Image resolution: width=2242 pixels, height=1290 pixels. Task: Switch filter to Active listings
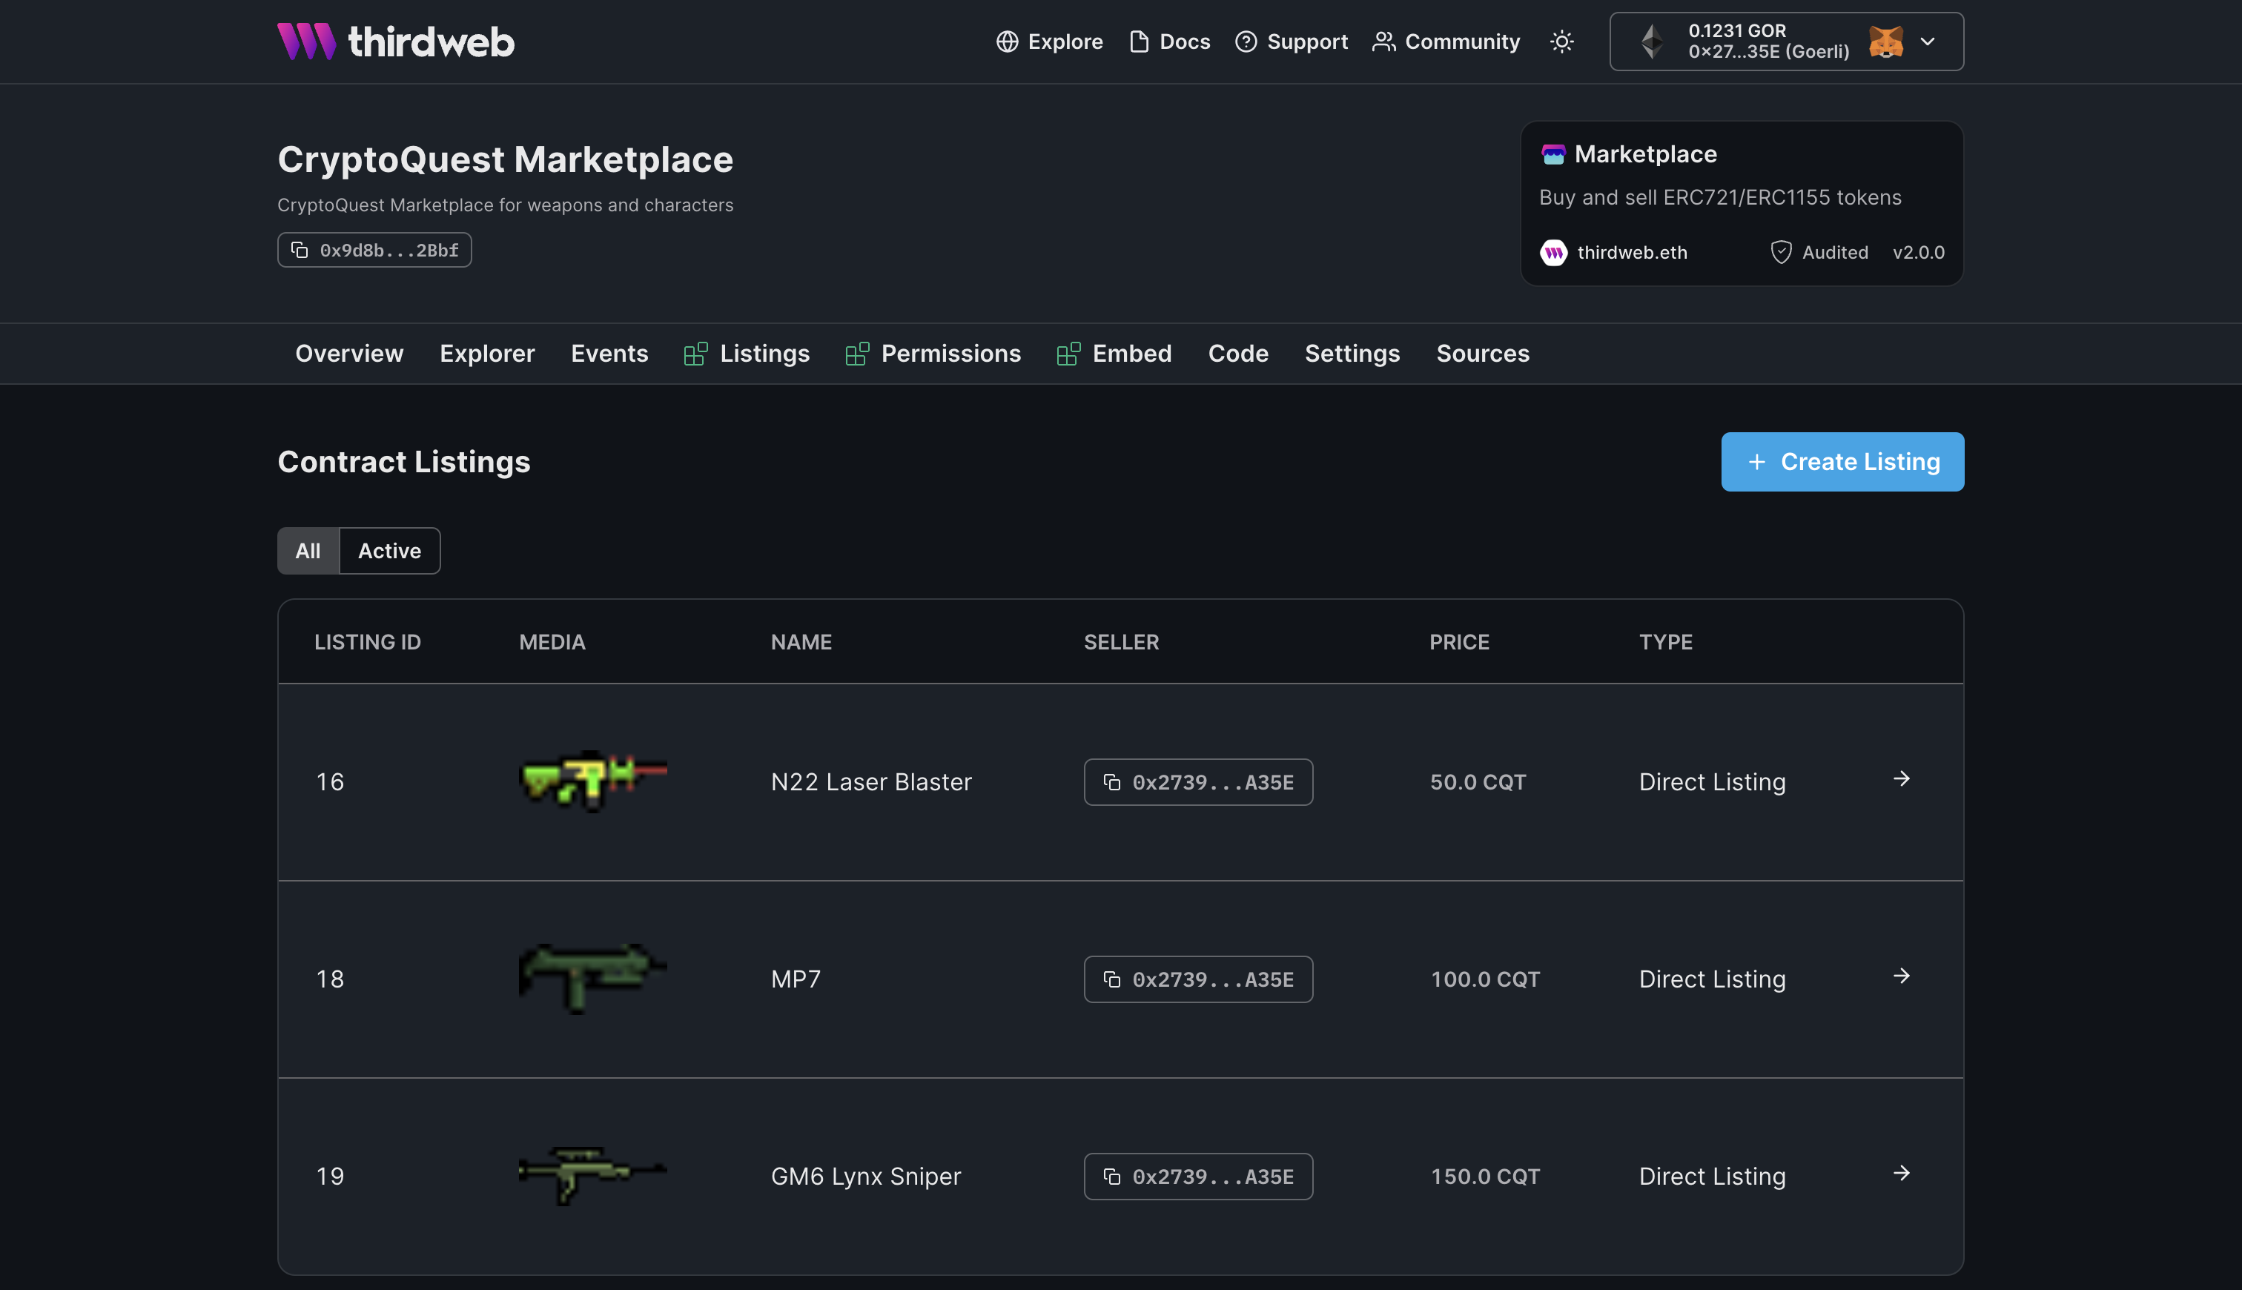tap(389, 551)
